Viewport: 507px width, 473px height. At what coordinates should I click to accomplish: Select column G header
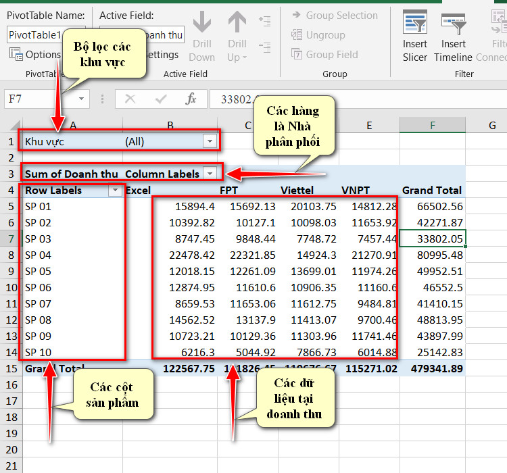click(x=492, y=126)
